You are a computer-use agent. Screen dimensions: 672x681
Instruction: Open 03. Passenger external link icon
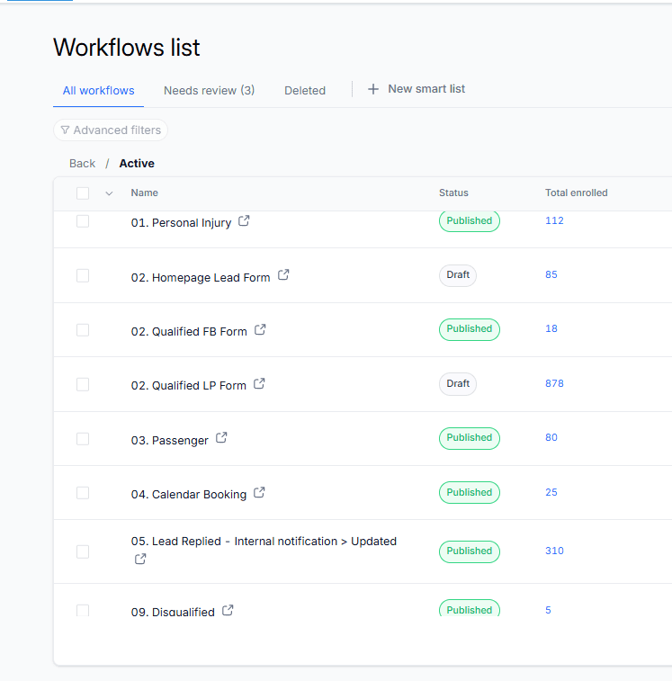pyautogui.click(x=221, y=438)
